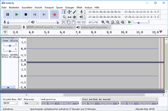This screenshot has width=168, height=111.
Task: Click the Audioposition time field
Action: point(60,103)
